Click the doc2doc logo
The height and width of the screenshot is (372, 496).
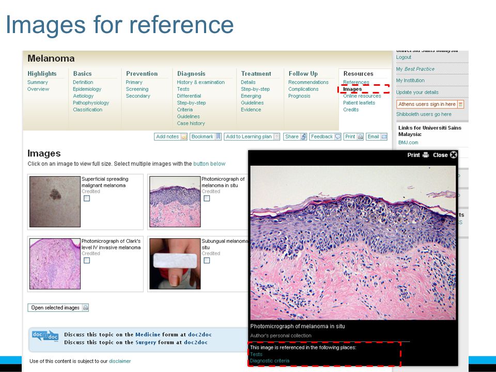45,336
